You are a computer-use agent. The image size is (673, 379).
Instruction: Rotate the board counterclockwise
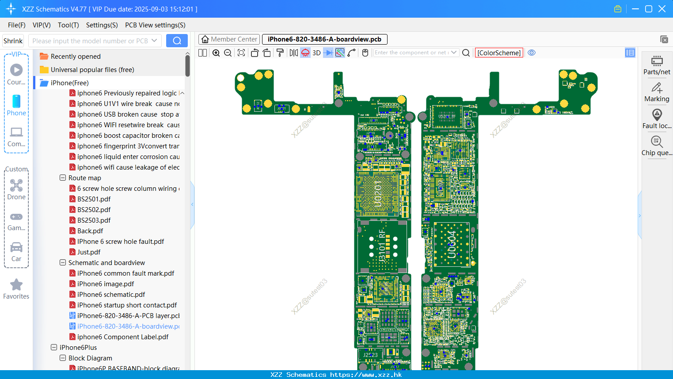coord(255,53)
